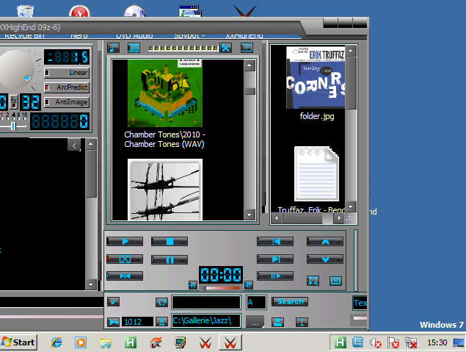Collapse the playlist panel with the < button

tap(74, 146)
